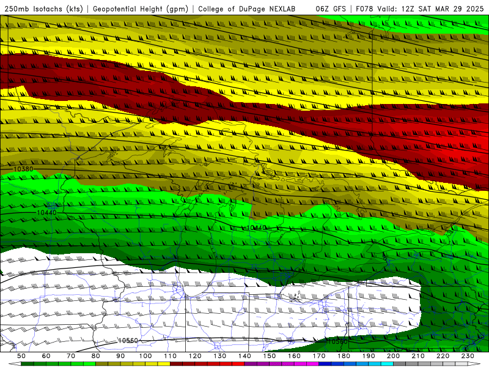This screenshot has height=367, width=489.
Task: Click the "Geopotential Height (gpm)" title text
Action: [x=141, y=9]
